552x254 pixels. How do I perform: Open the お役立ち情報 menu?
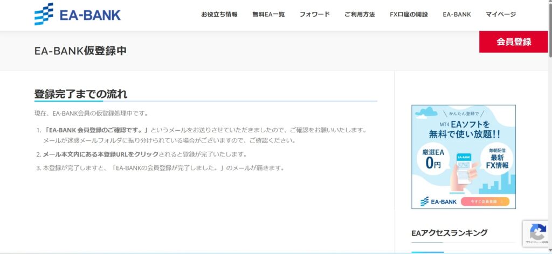[219, 15]
